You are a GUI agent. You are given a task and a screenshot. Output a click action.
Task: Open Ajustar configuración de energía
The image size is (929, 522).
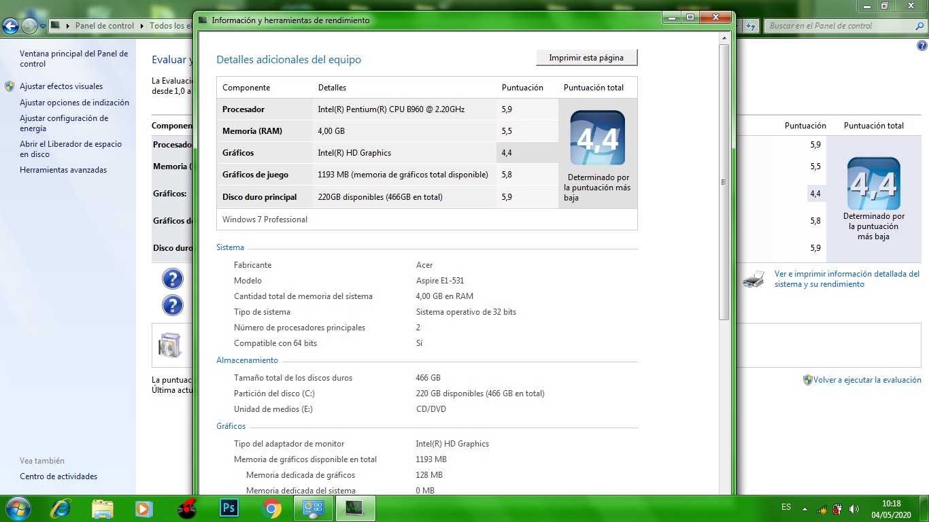click(x=64, y=123)
